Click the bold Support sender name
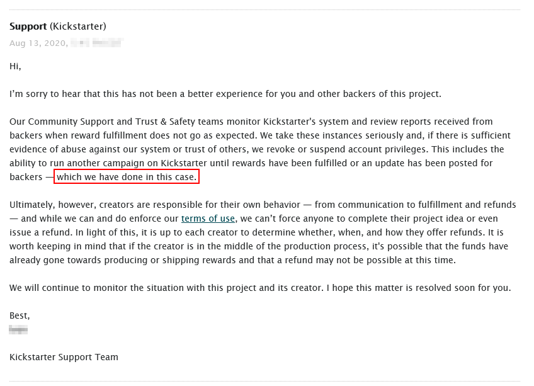Image resolution: width=534 pixels, height=386 pixels. tap(28, 26)
